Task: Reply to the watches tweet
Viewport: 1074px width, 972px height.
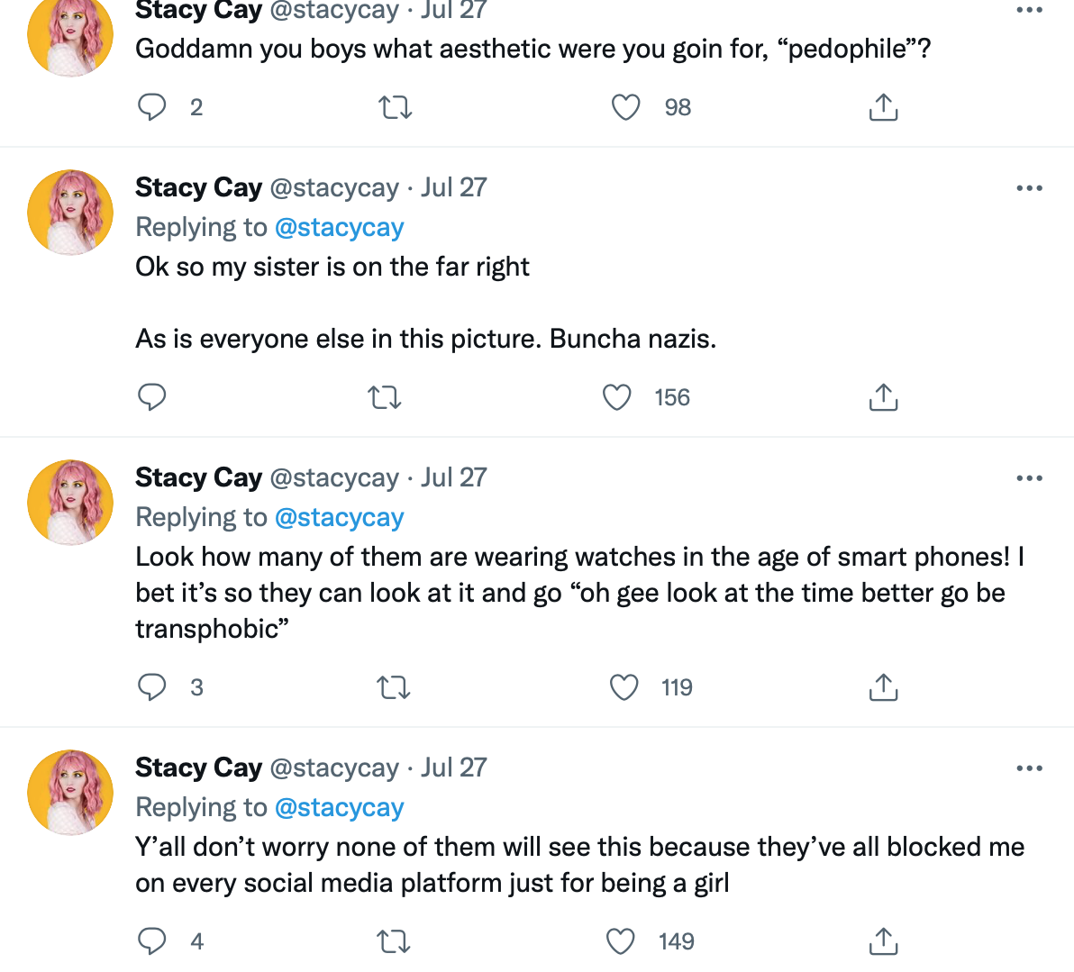Action: point(152,687)
